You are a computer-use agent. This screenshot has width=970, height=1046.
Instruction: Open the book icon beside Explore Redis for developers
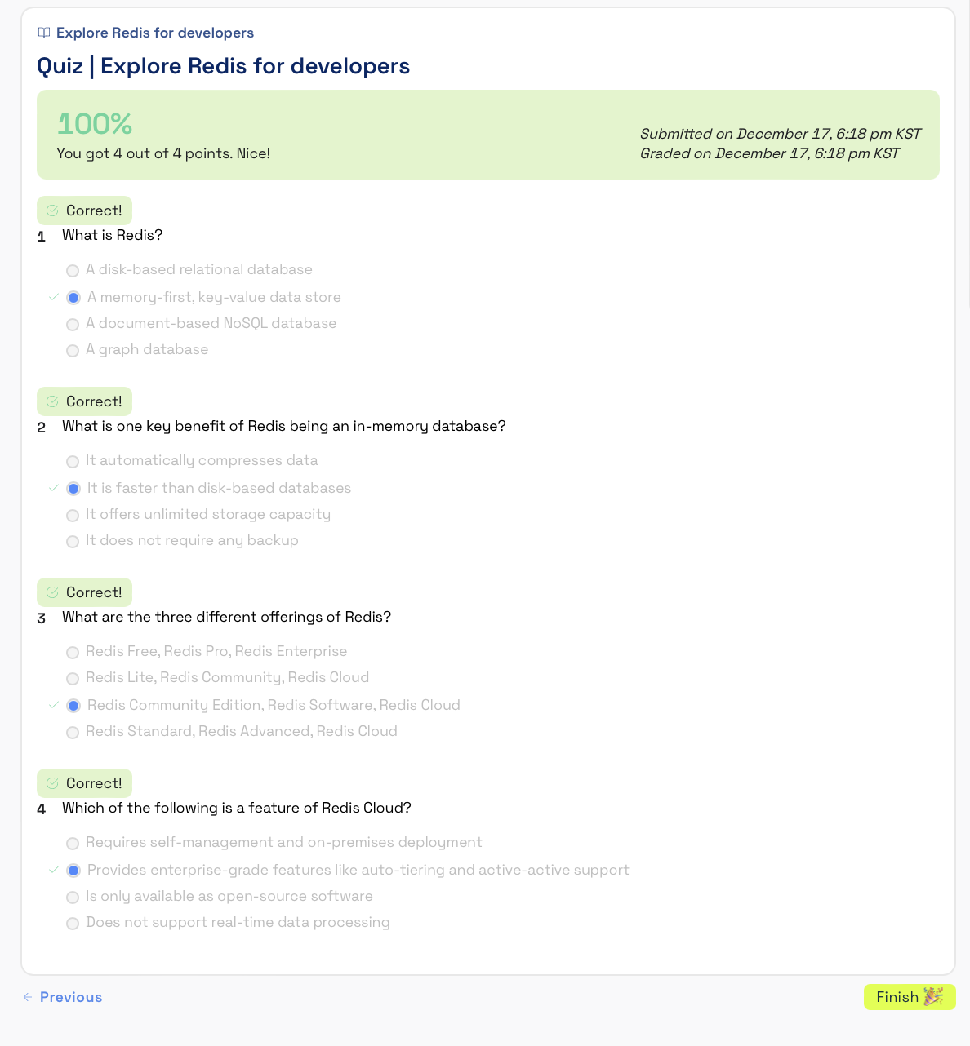(x=44, y=33)
